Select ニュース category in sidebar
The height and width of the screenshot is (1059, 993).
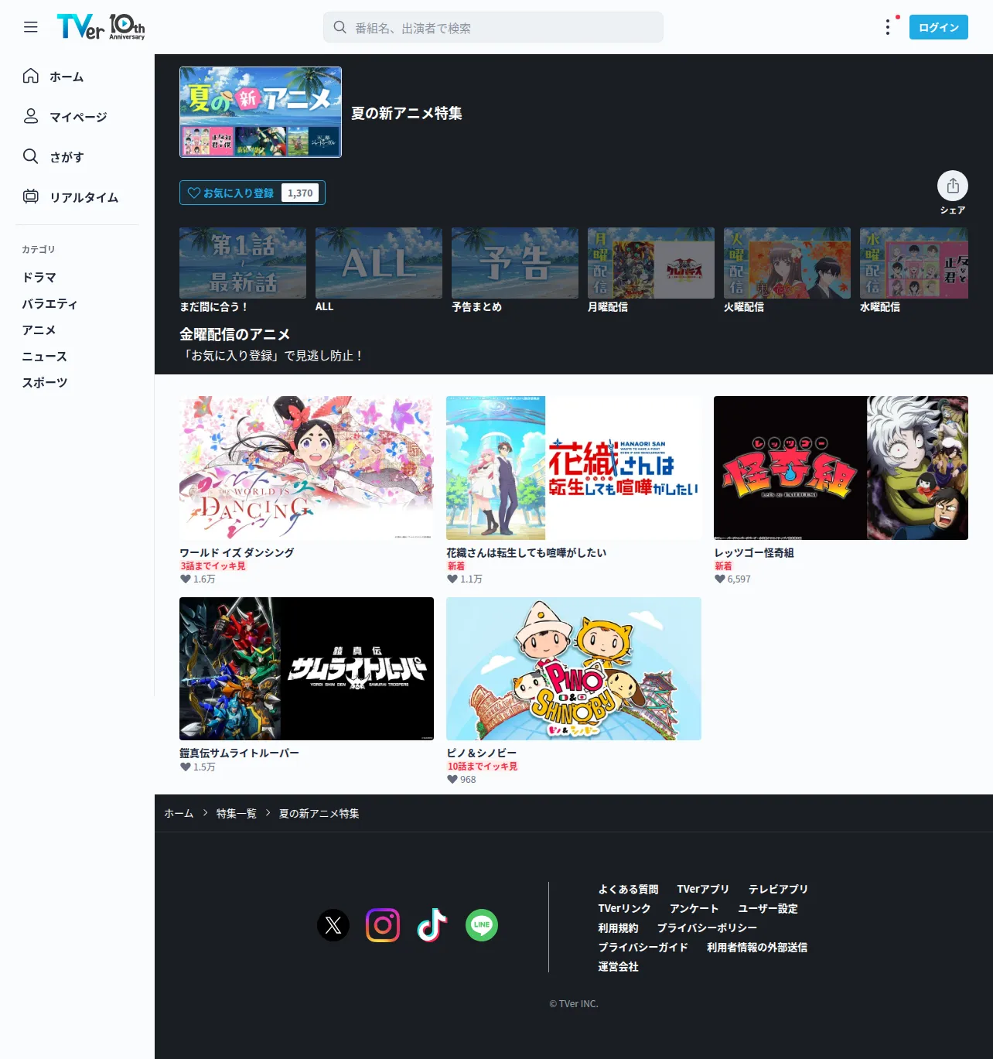pos(45,356)
